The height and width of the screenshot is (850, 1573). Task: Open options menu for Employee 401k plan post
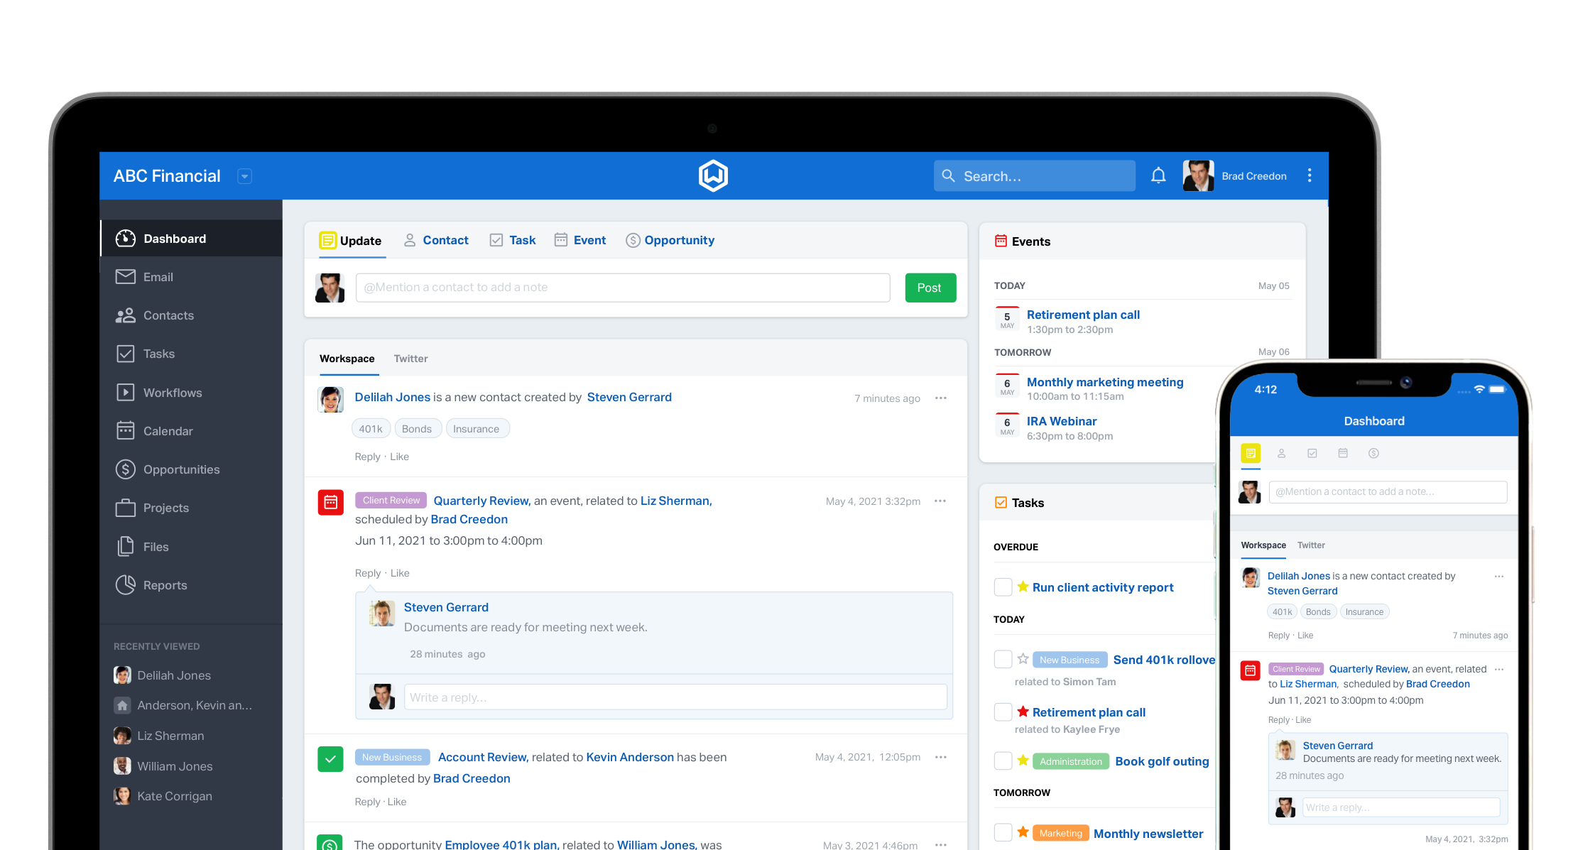[941, 845]
